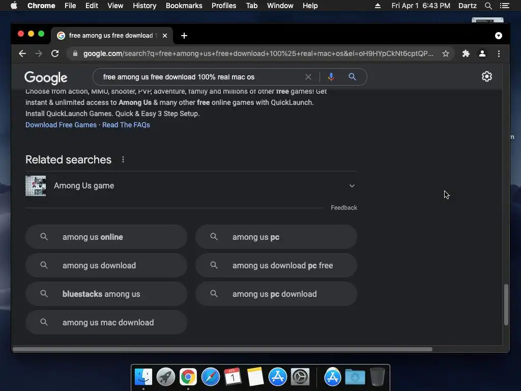521x391 pixels.
Task: Open the File menu
Action: [70, 6]
